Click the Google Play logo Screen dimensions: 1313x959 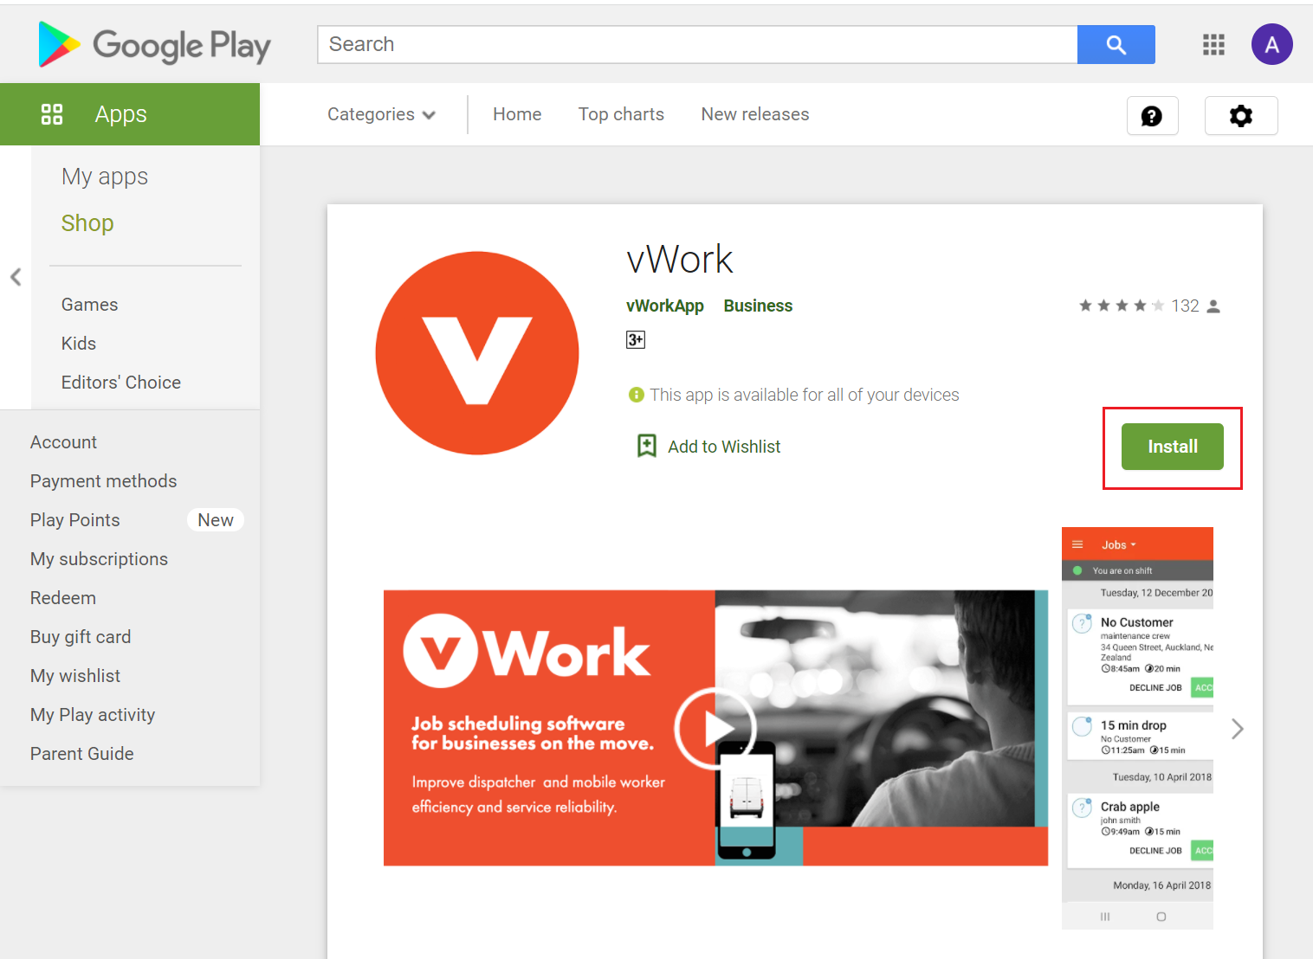(x=155, y=45)
